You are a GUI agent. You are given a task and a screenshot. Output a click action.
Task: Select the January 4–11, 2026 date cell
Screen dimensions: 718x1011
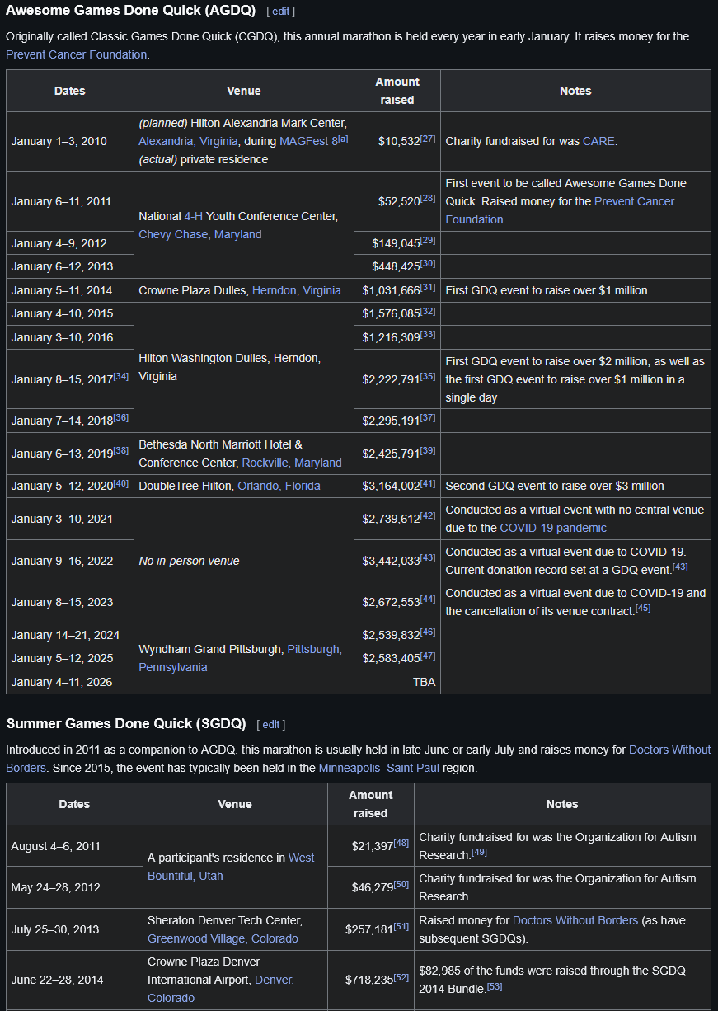(x=70, y=682)
